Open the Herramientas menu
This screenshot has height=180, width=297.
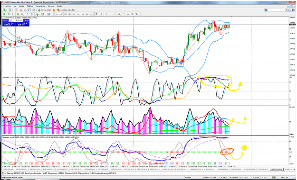click(x=40, y=6)
